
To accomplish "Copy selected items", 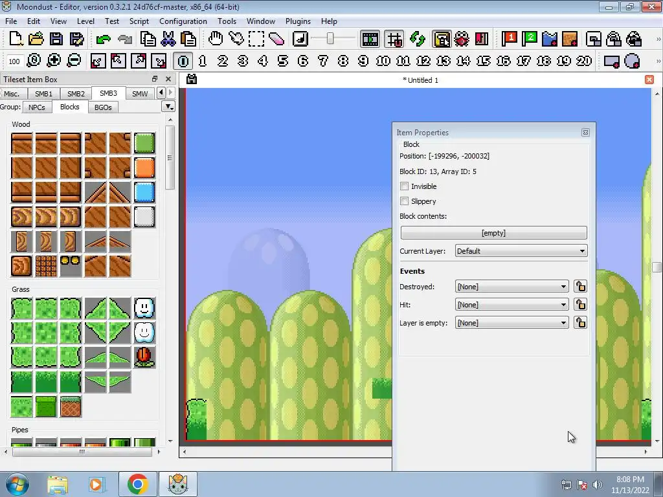I will tap(148, 39).
